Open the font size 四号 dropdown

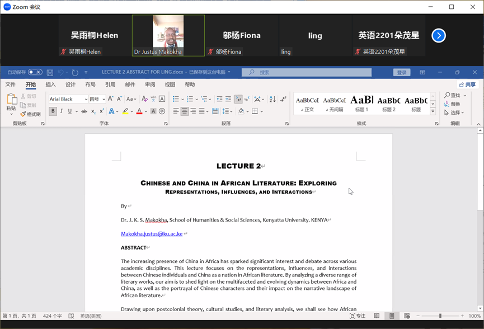[104, 100]
